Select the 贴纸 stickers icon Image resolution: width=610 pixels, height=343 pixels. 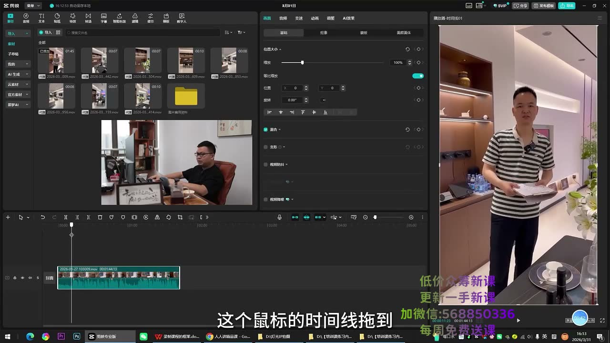(x=57, y=18)
